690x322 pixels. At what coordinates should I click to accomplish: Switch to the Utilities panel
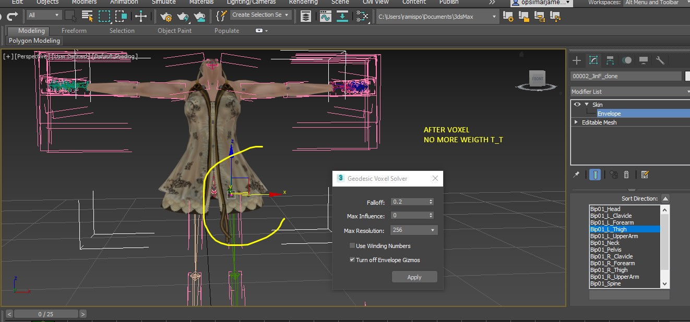[660, 60]
